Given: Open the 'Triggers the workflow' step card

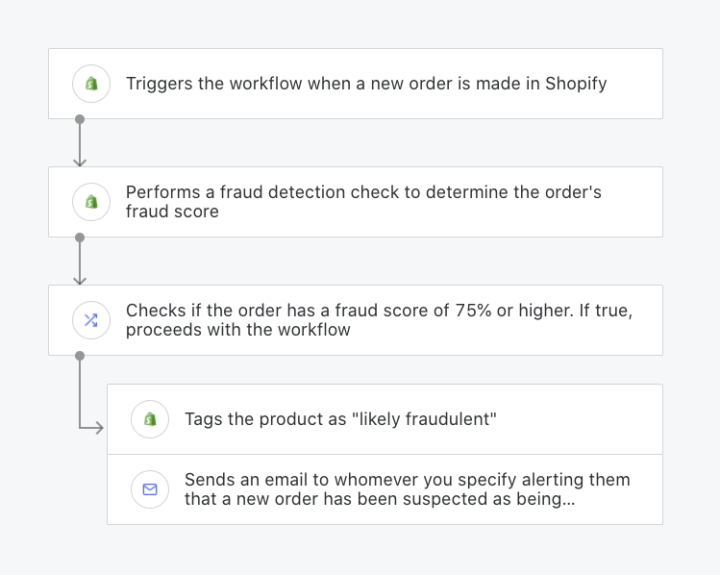Looking at the screenshot, I should pyautogui.click(x=356, y=84).
